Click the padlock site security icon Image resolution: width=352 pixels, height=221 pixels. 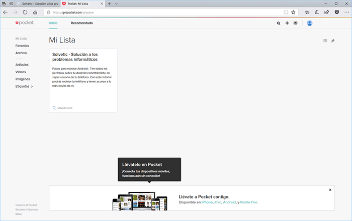tap(48, 13)
